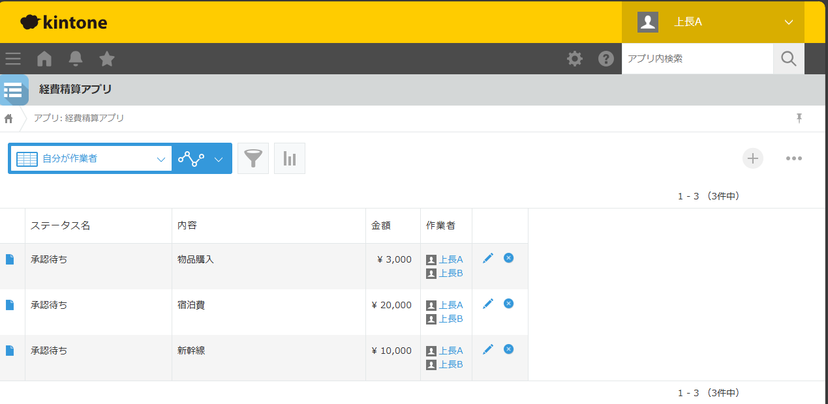Pin the breadcrumb bar with pin icon

pyautogui.click(x=799, y=118)
